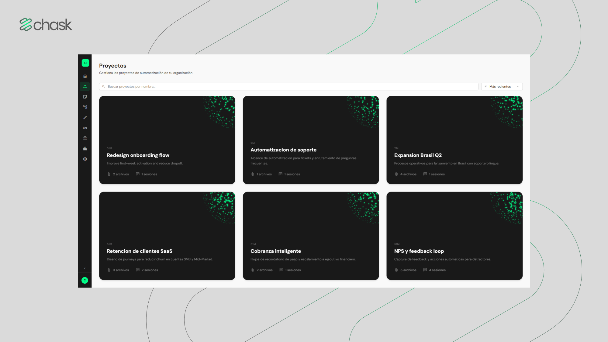Select the brush icon in the sidebar
Image resolution: width=608 pixels, height=342 pixels.
[85, 118]
